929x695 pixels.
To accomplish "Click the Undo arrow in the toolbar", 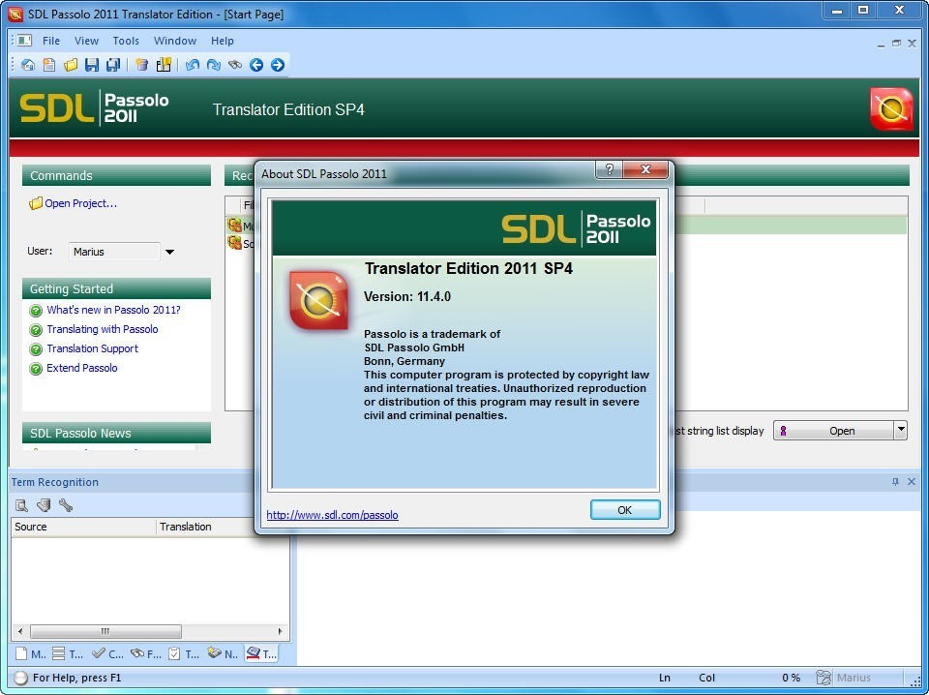I will 193,65.
